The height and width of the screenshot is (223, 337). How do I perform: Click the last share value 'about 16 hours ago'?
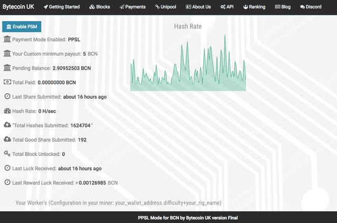coord(85,97)
